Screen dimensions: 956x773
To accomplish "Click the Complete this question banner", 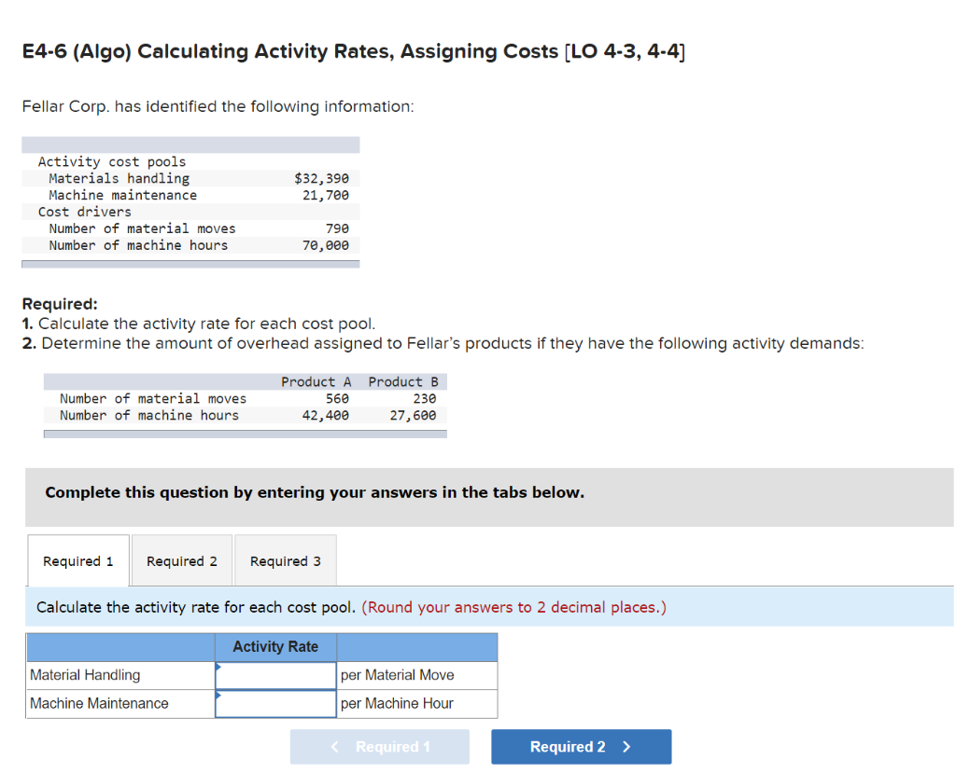I will click(x=316, y=492).
